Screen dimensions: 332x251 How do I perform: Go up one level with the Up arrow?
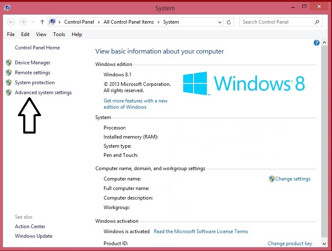(x=42, y=22)
